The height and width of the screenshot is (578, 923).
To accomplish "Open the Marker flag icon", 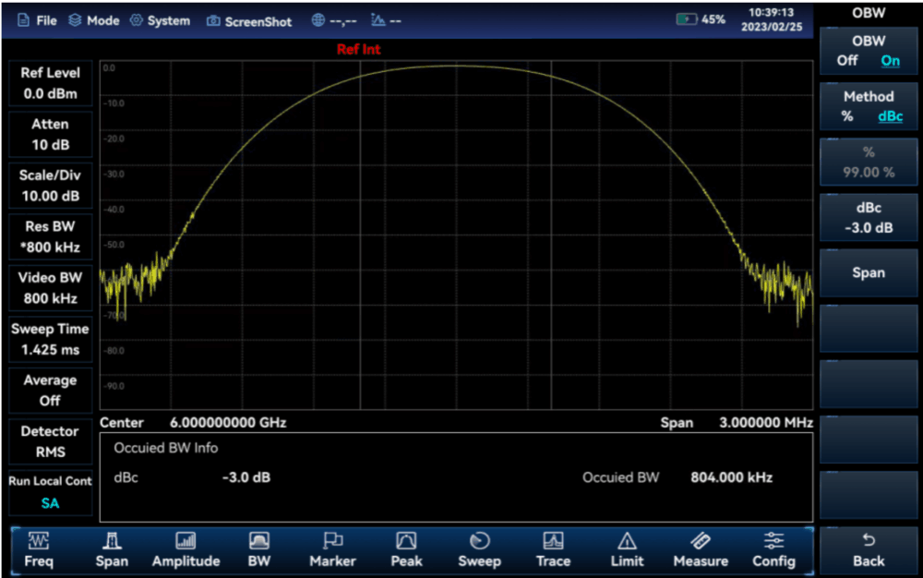I will (x=332, y=542).
